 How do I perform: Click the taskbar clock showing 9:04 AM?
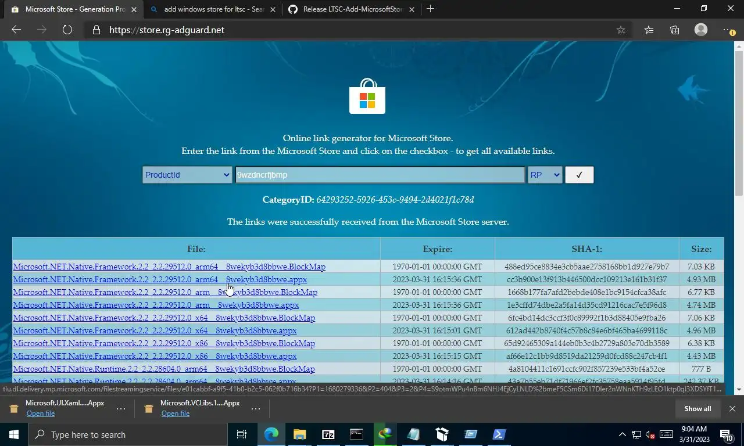point(695,434)
